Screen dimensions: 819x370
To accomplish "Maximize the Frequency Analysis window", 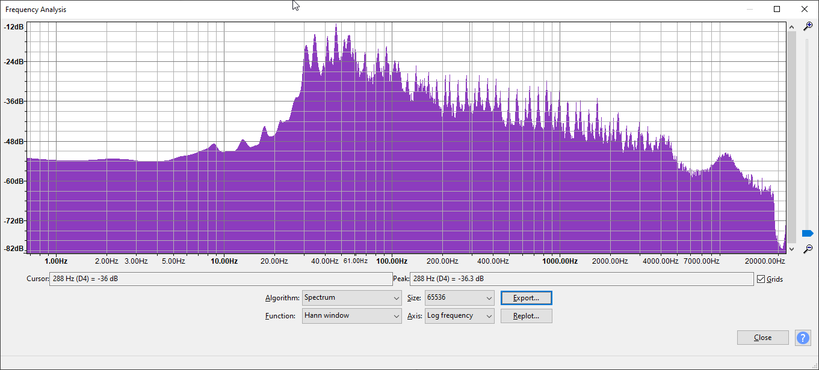I will [x=777, y=9].
